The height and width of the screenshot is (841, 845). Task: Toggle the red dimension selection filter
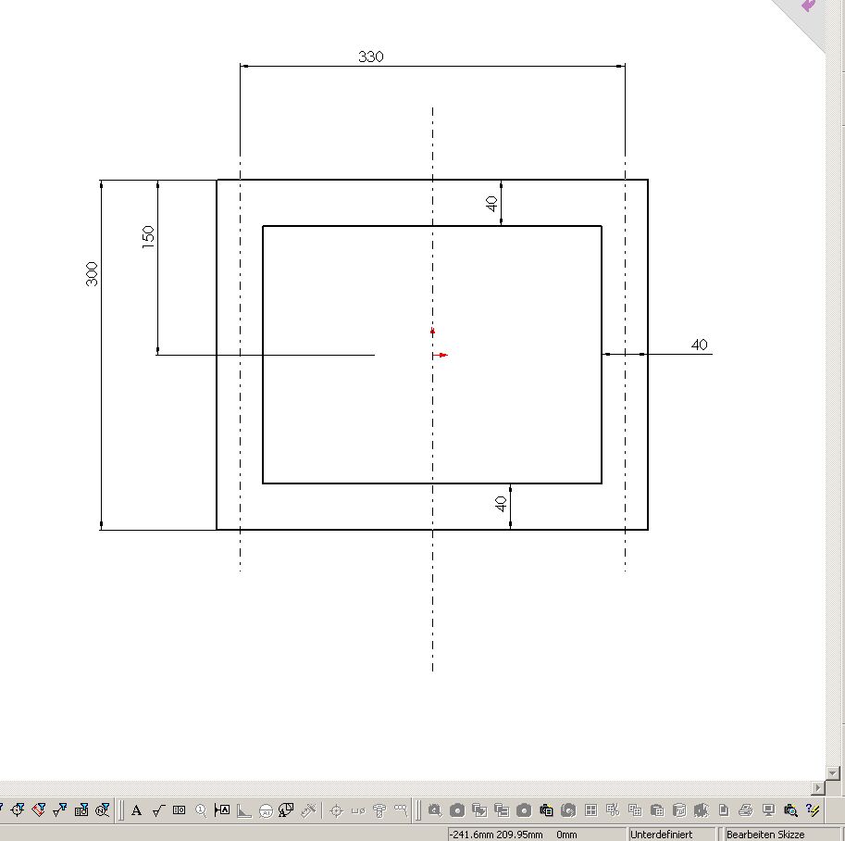[x=39, y=810]
